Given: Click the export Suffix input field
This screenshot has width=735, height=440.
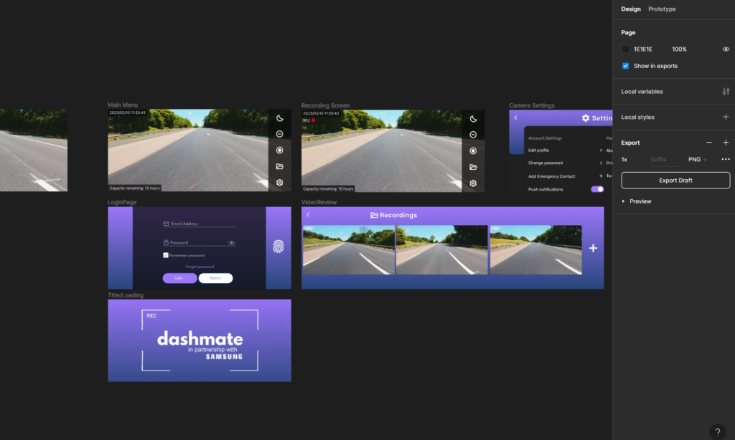Looking at the screenshot, I should tap(665, 160).
